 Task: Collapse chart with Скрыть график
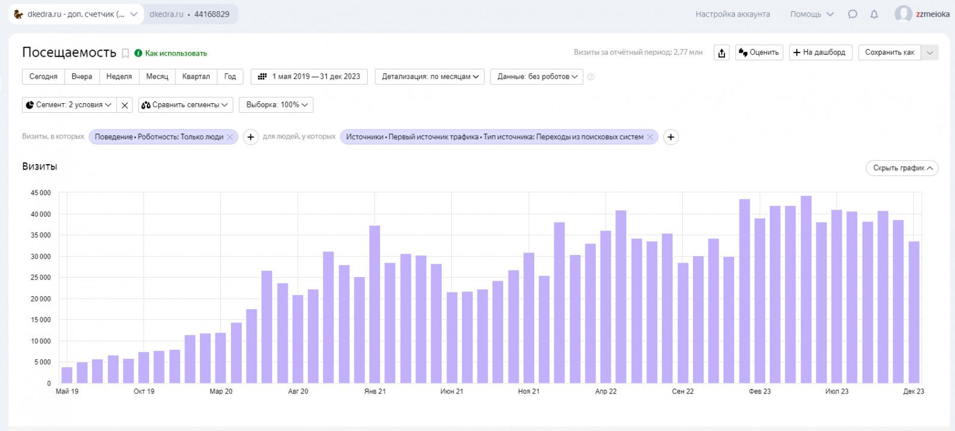coord(902,168)
